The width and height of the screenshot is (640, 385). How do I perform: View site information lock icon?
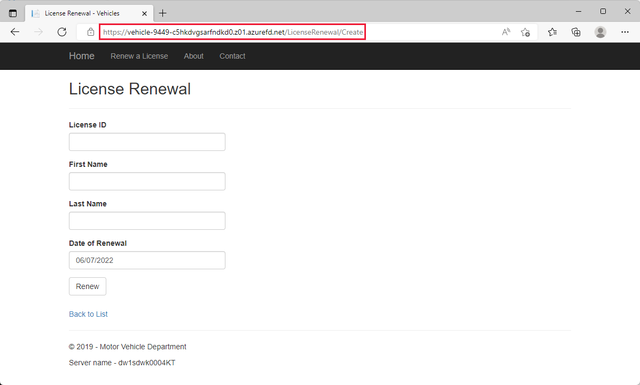[91, 32]
